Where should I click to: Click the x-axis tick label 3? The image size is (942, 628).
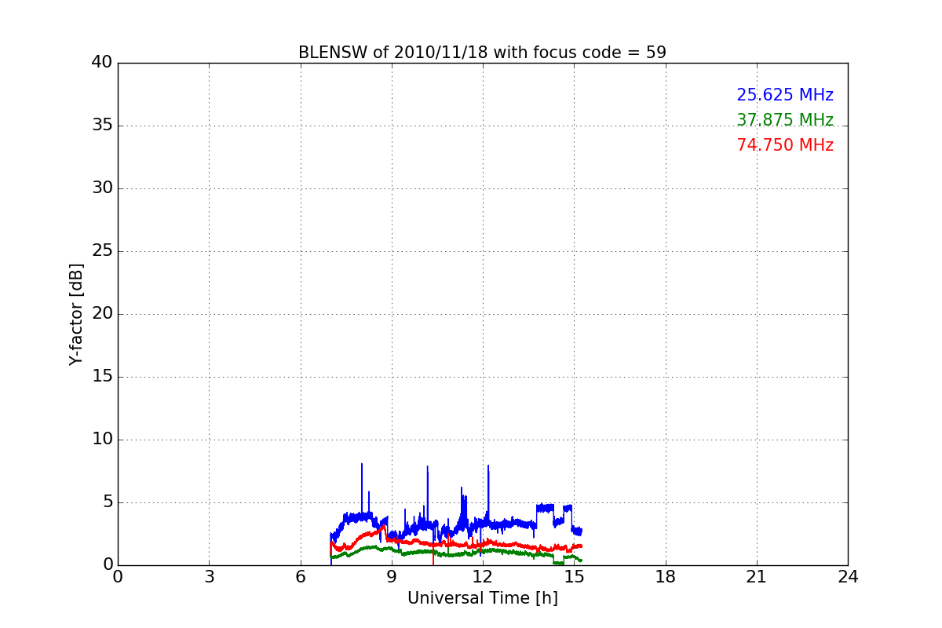[x=209, y=577]
